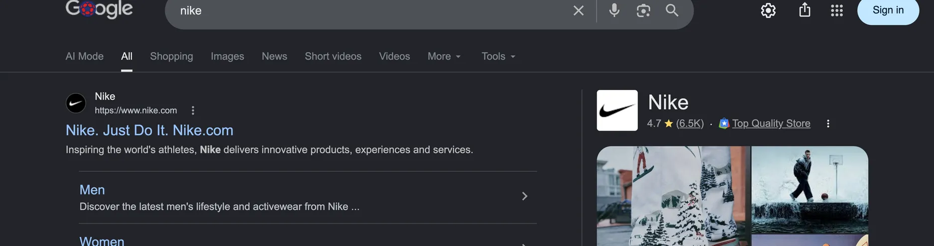Click the Top Quality Store link
The height and width of the screenshot is (246, 934).
point(771,124)
